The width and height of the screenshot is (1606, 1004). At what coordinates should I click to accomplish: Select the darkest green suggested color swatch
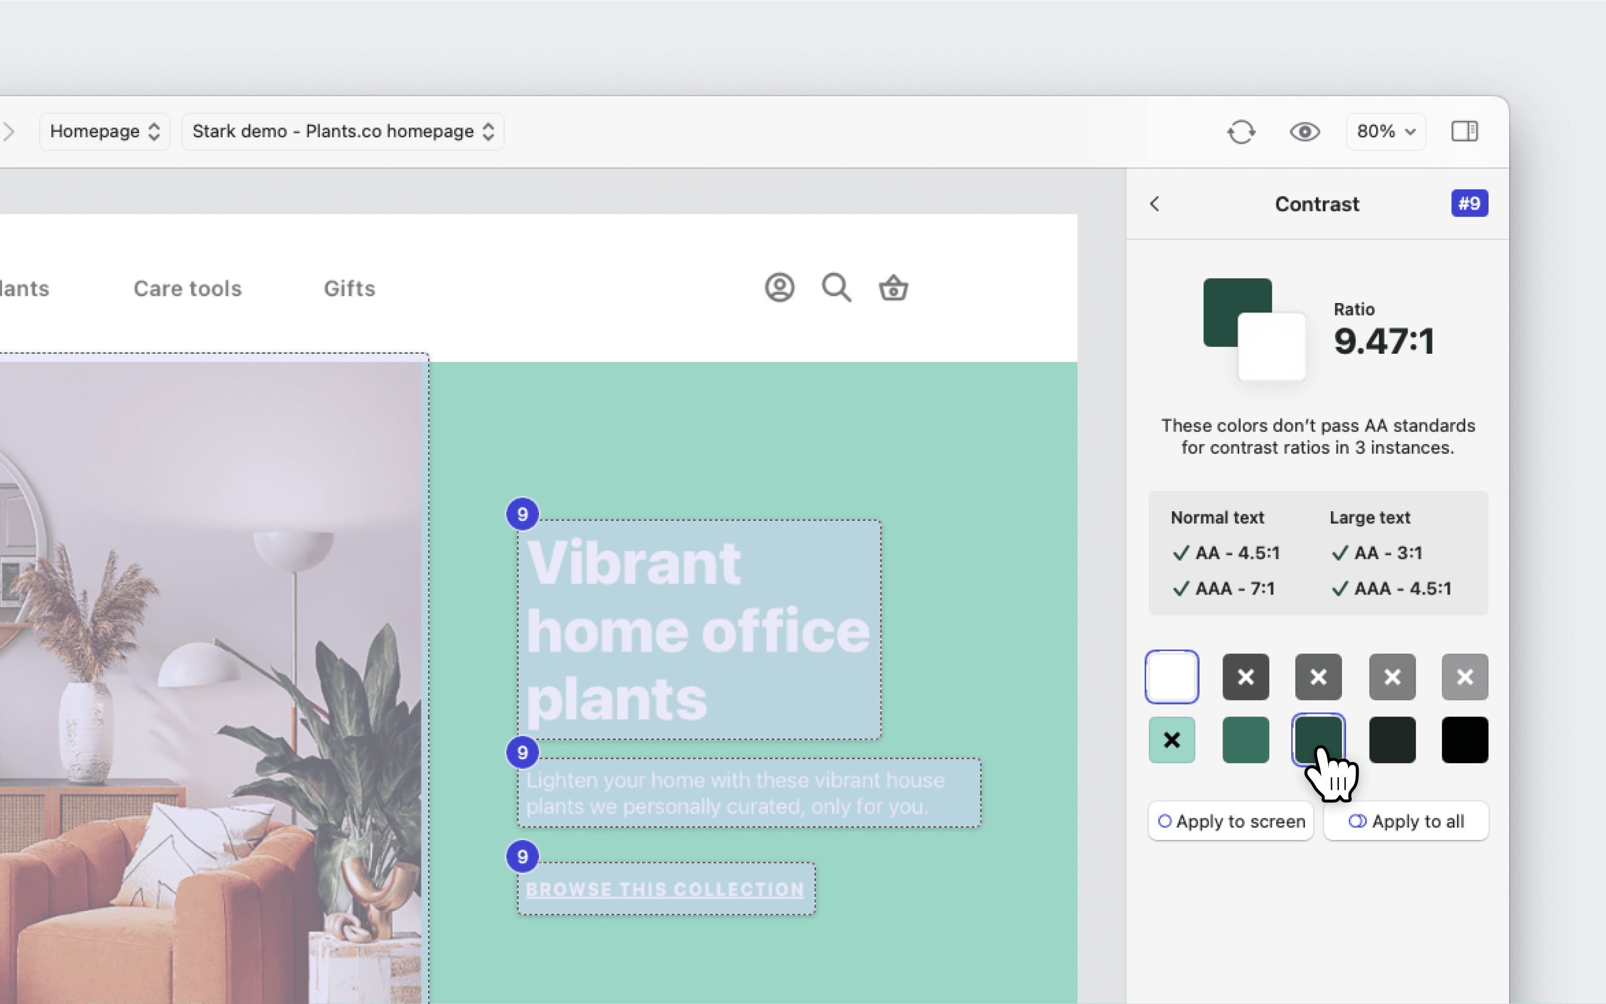(x=1392, y=740)
